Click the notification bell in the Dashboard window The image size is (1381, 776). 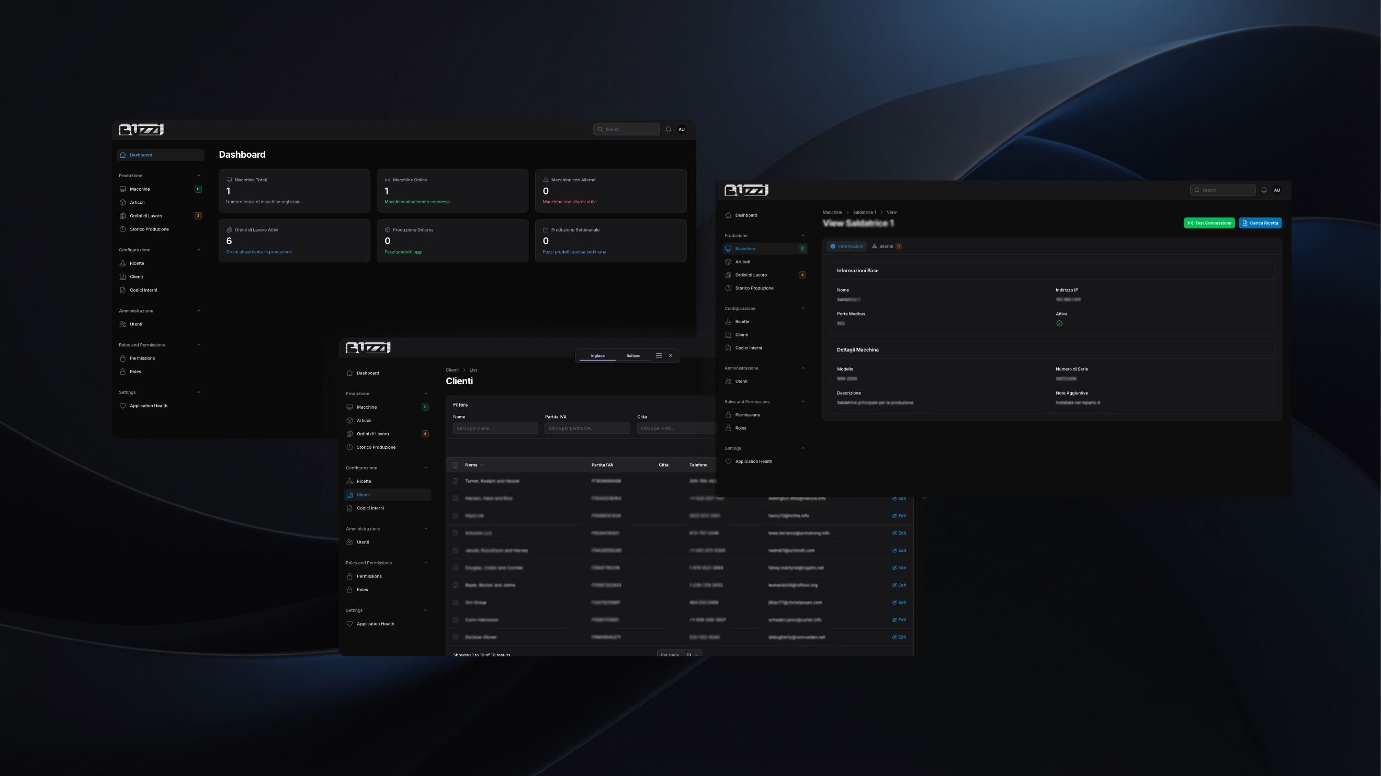click(x=668, y=130)
